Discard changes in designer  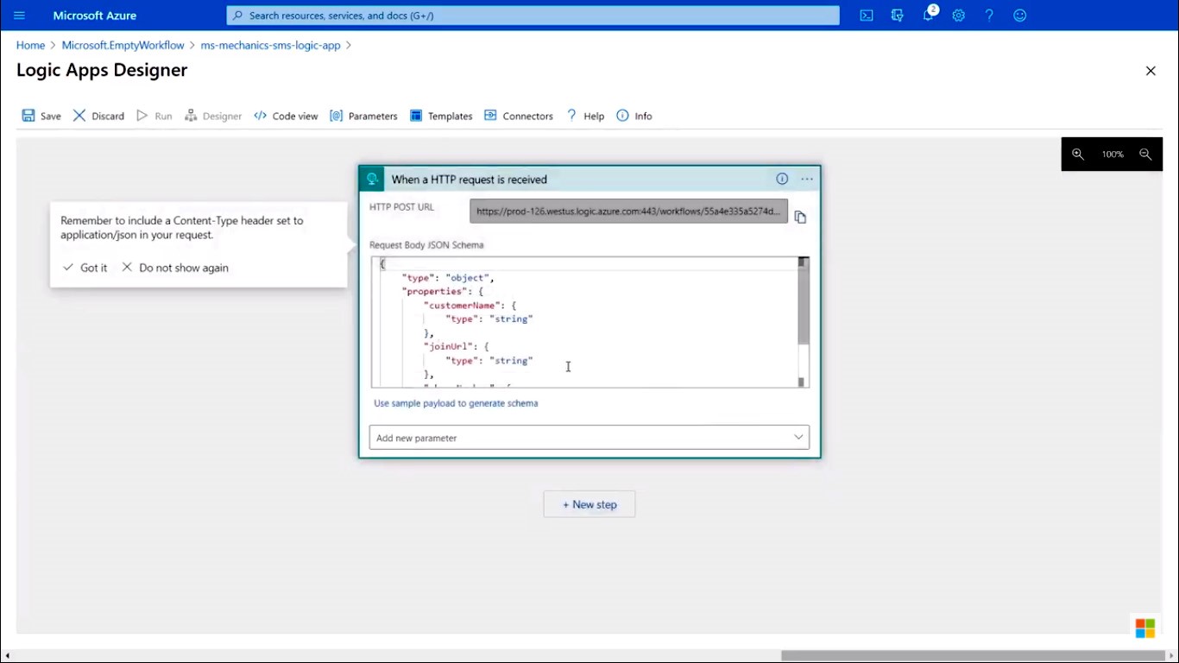click(x=98, y=116)
